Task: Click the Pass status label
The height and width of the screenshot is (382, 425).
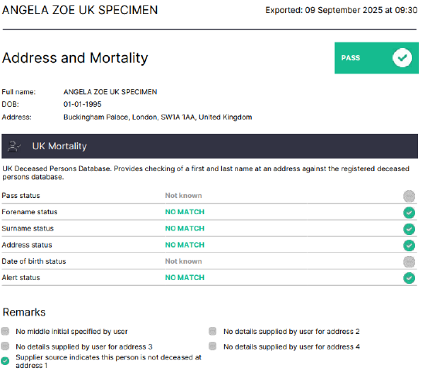Action: pyautogui.click(x=21, y=196)
